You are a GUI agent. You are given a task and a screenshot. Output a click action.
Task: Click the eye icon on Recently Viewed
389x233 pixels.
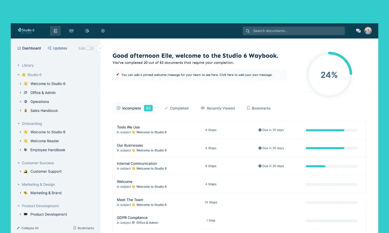tap(202, 108)
